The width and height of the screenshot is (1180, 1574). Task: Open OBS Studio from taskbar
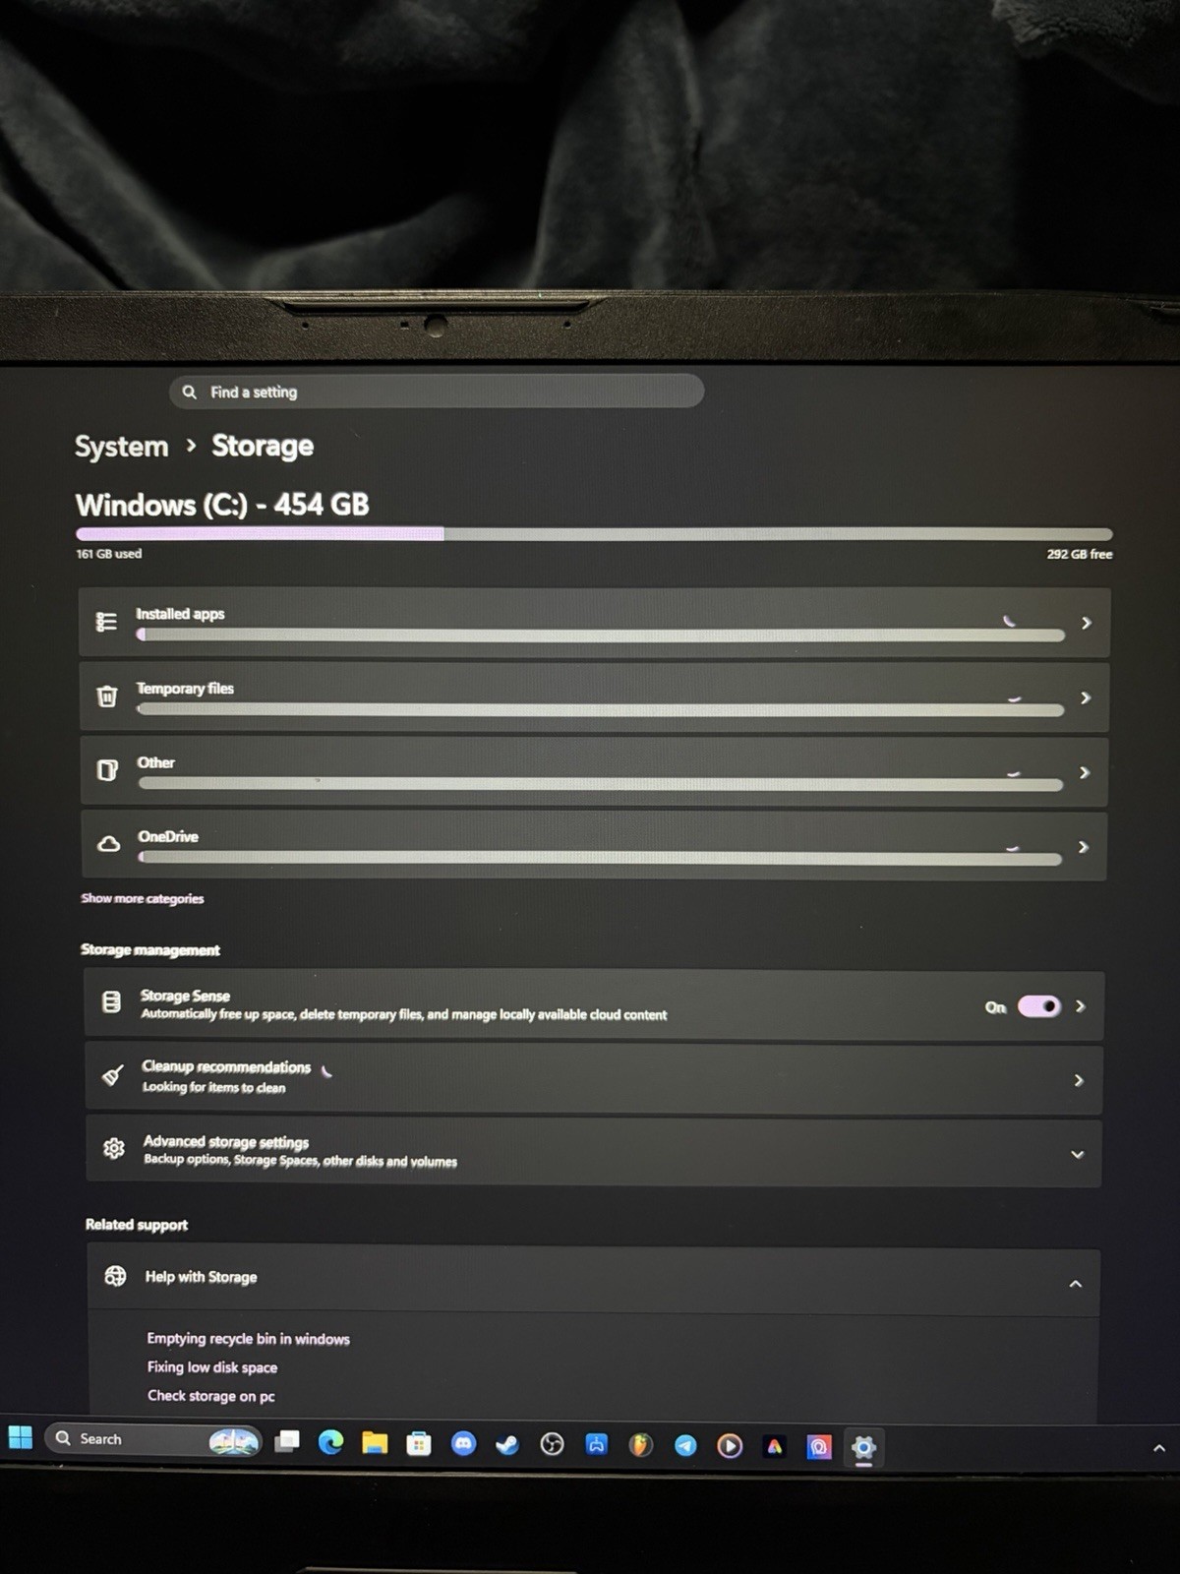(553, 1444)
